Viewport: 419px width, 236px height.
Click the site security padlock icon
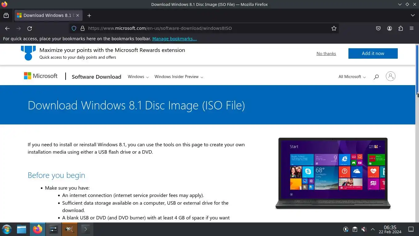click(x=82, y=28)
